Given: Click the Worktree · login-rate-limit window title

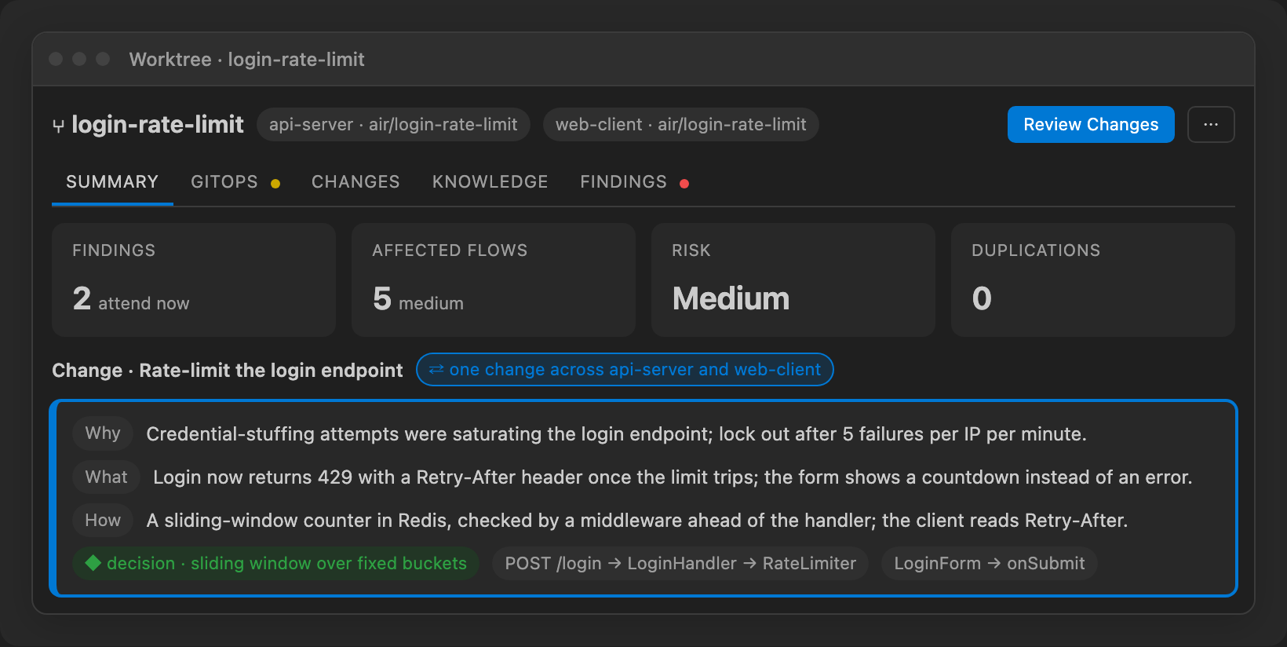Looking at the screenshot, I should 247,60.
